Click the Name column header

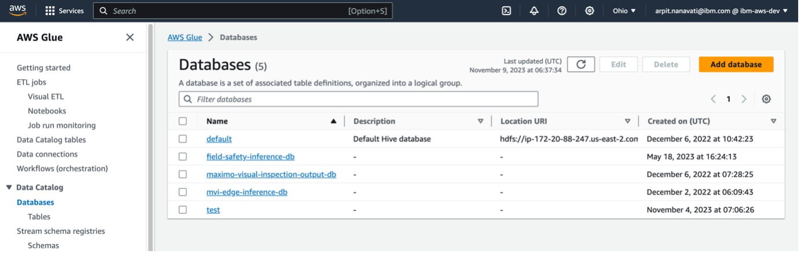217,121
